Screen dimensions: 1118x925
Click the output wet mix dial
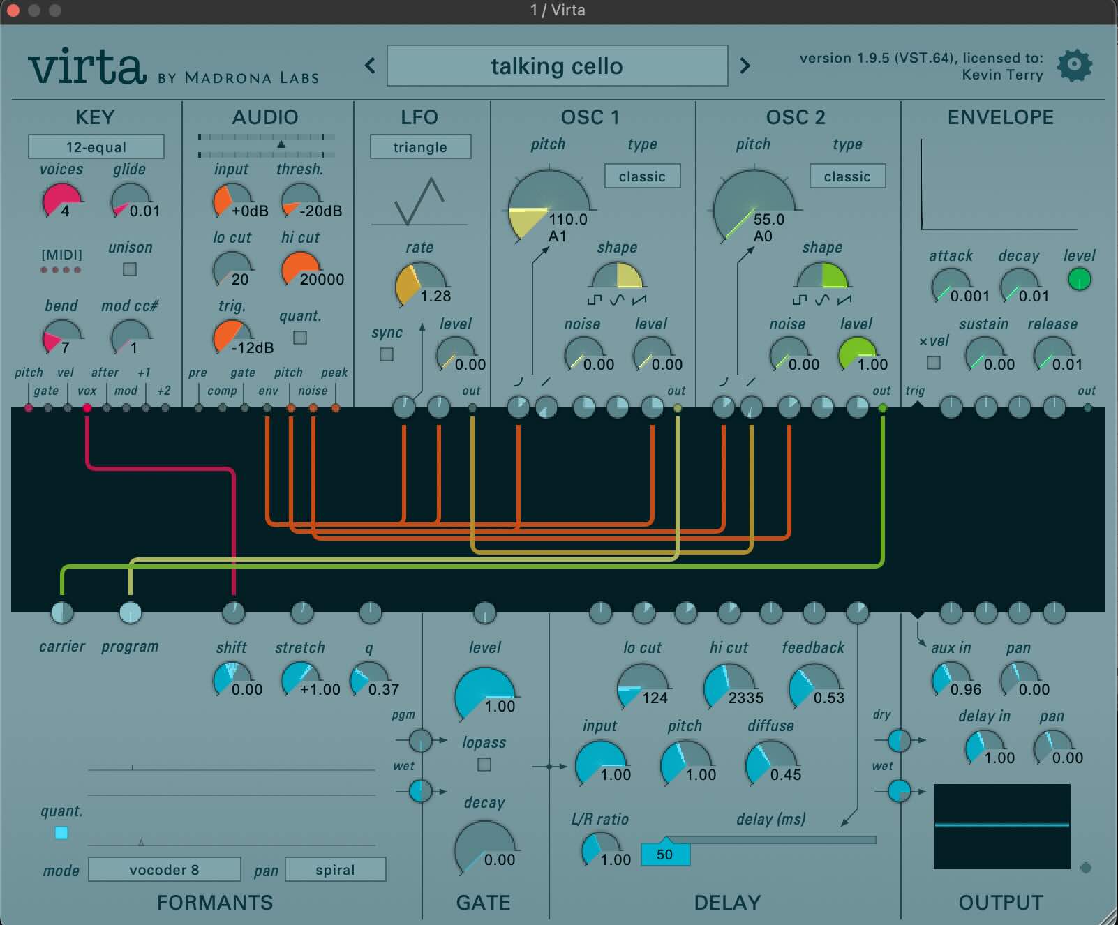pos(900,791)
